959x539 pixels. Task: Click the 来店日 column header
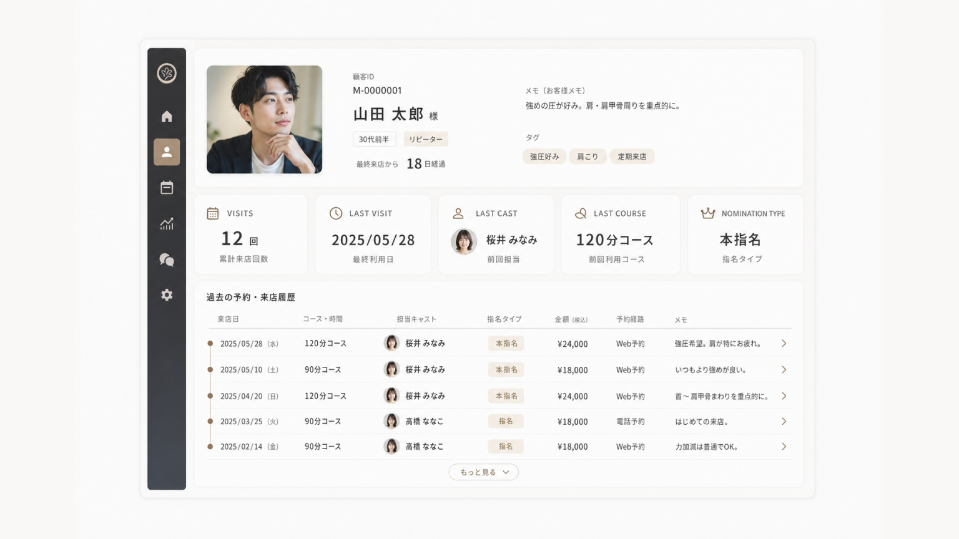(x=229, y=319)
